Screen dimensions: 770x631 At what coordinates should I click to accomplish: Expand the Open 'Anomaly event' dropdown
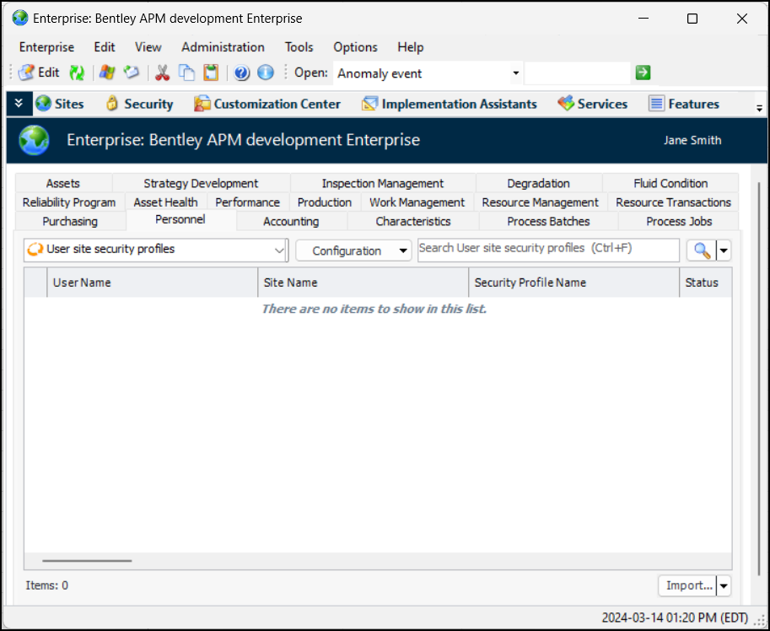[x=515, y=73]
